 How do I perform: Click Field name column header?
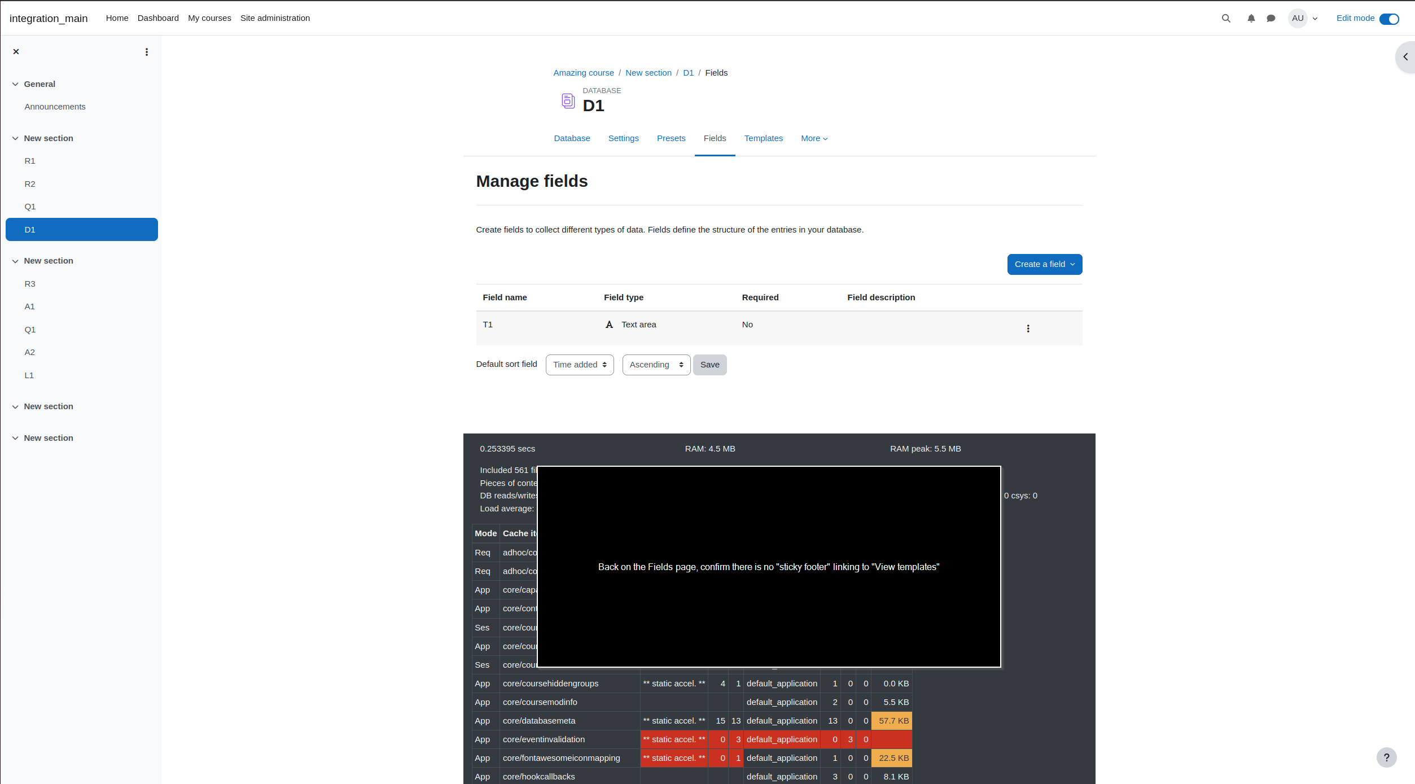[x=505, y=297]
